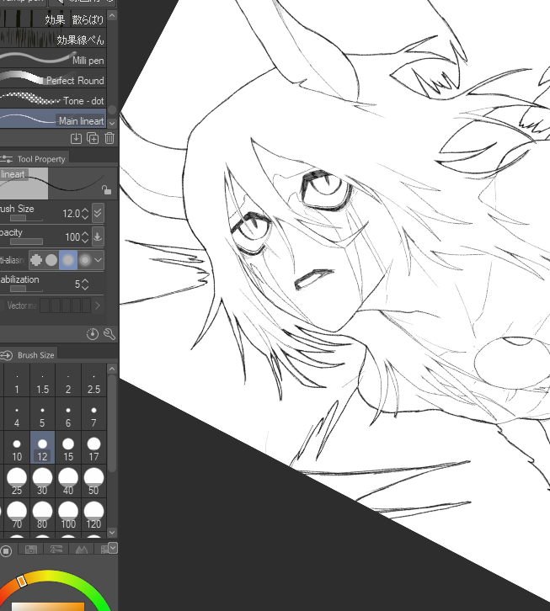Choose brush size 30 preset

click(42, 482)
